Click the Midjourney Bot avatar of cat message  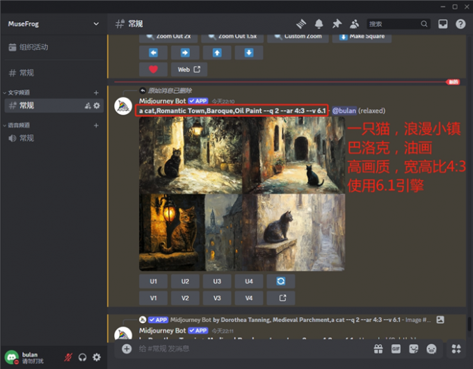point(123,106)
